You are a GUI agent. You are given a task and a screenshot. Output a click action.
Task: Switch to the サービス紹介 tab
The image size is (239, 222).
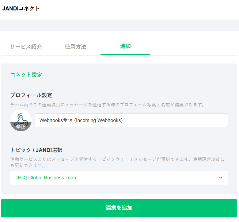(26, 47)
